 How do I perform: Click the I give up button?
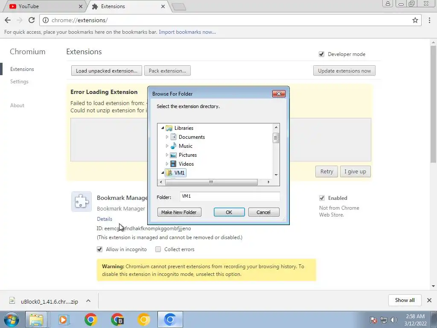355,172
